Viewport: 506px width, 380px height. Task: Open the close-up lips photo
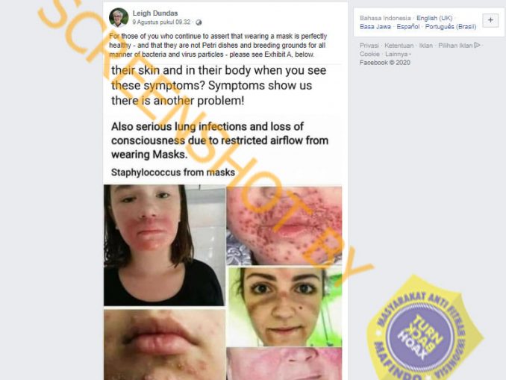click(164, 344)
